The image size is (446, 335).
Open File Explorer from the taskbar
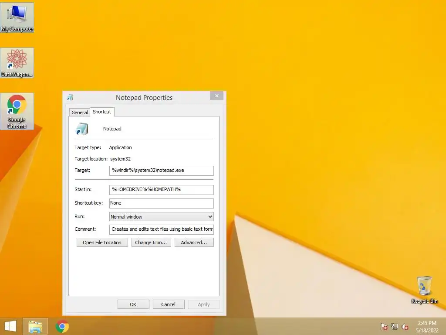(35, 326)
